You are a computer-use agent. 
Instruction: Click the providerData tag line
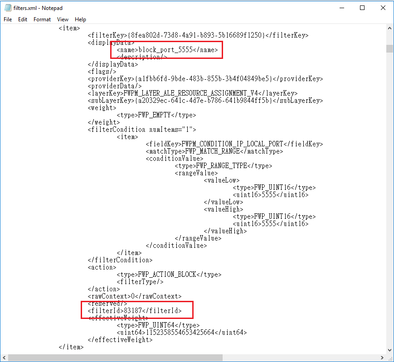pyautogui.click(x=115, y=86)
